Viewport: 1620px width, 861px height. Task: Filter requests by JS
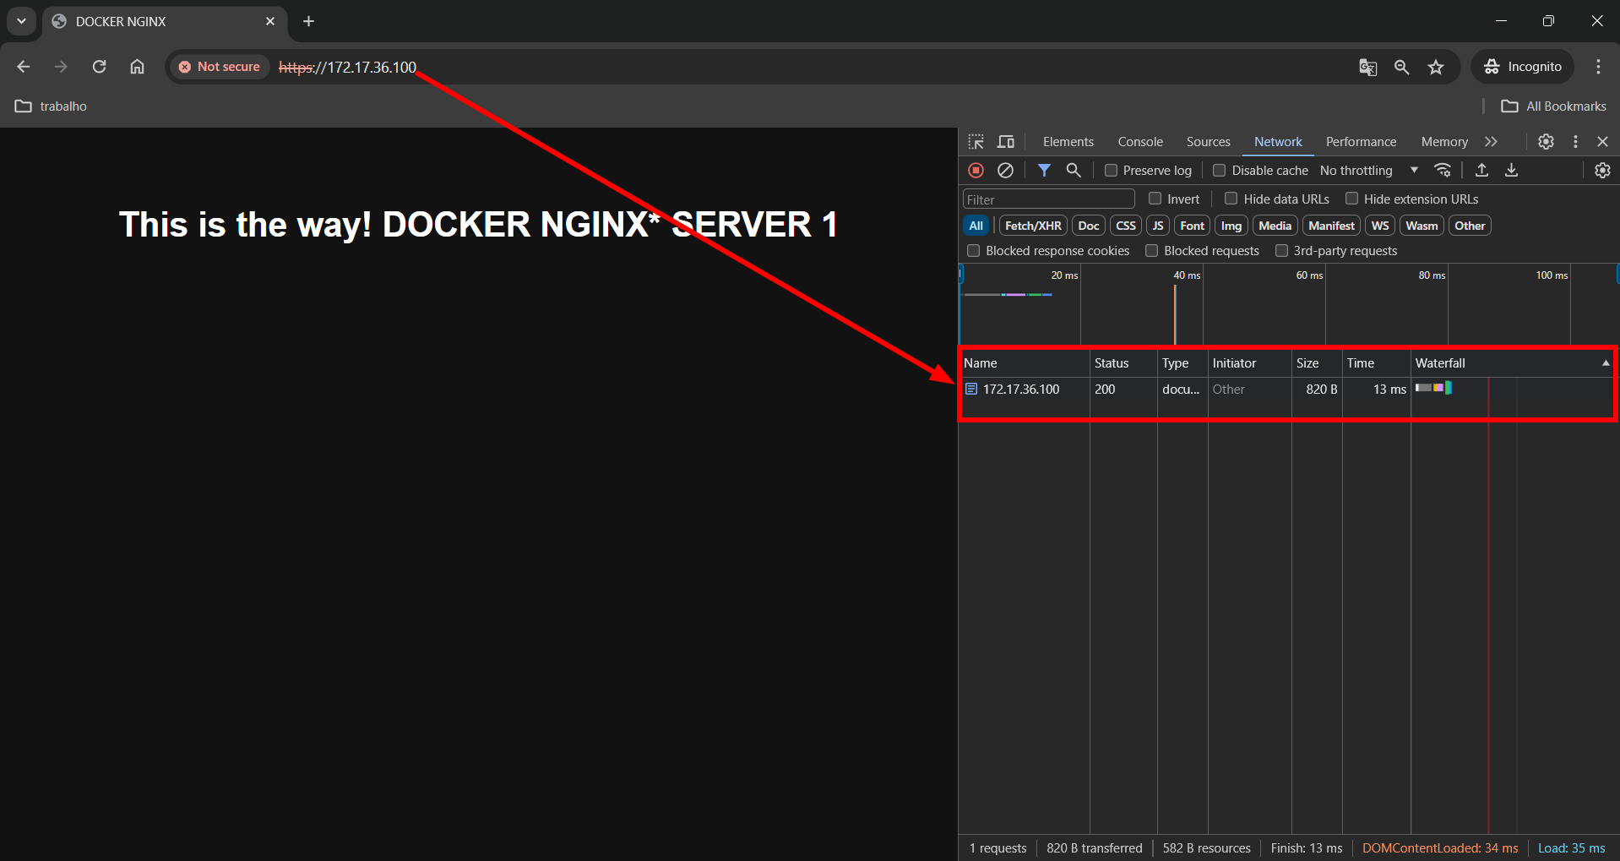1158,226
